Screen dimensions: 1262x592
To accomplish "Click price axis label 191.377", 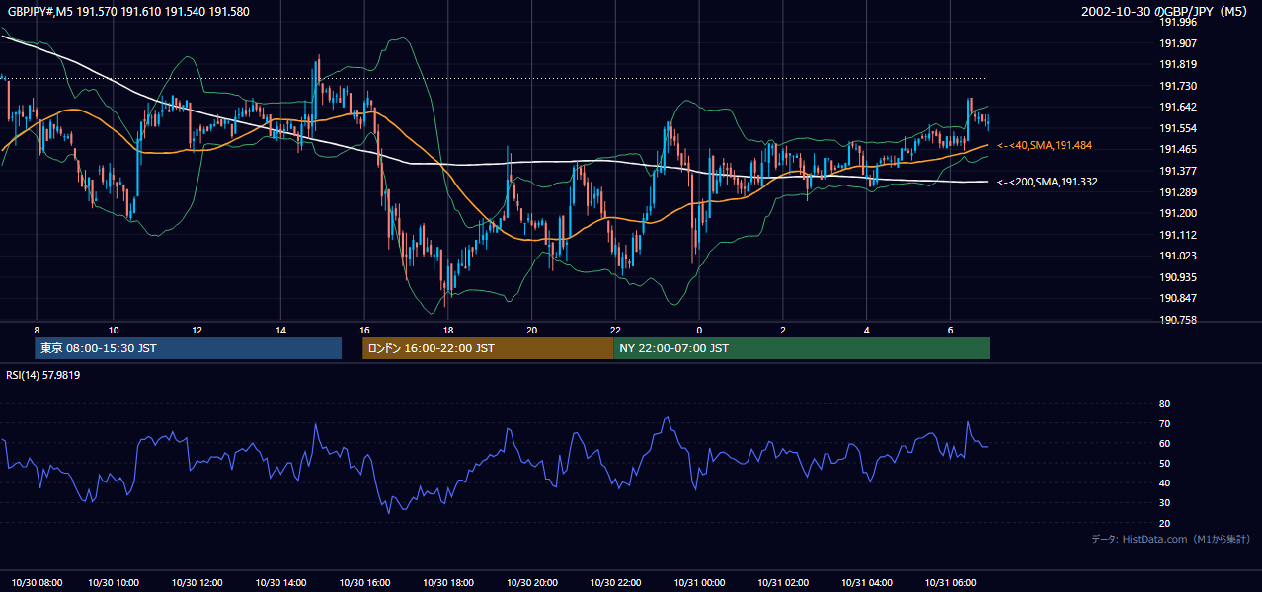I will pos(1177,172).
